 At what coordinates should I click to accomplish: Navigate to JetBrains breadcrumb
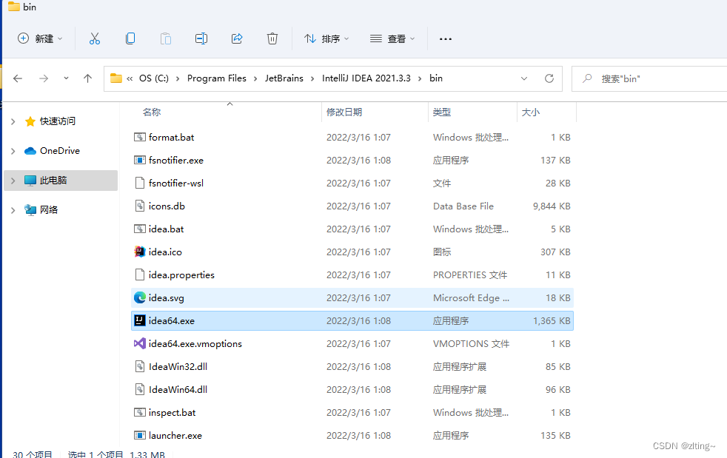[284, 78]
